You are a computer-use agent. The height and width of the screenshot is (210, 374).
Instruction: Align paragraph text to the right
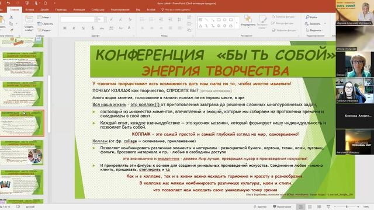coord(161,28)
